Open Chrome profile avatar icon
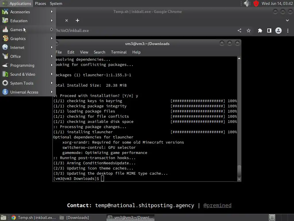294x221 pixels. (x=278, y=31)
